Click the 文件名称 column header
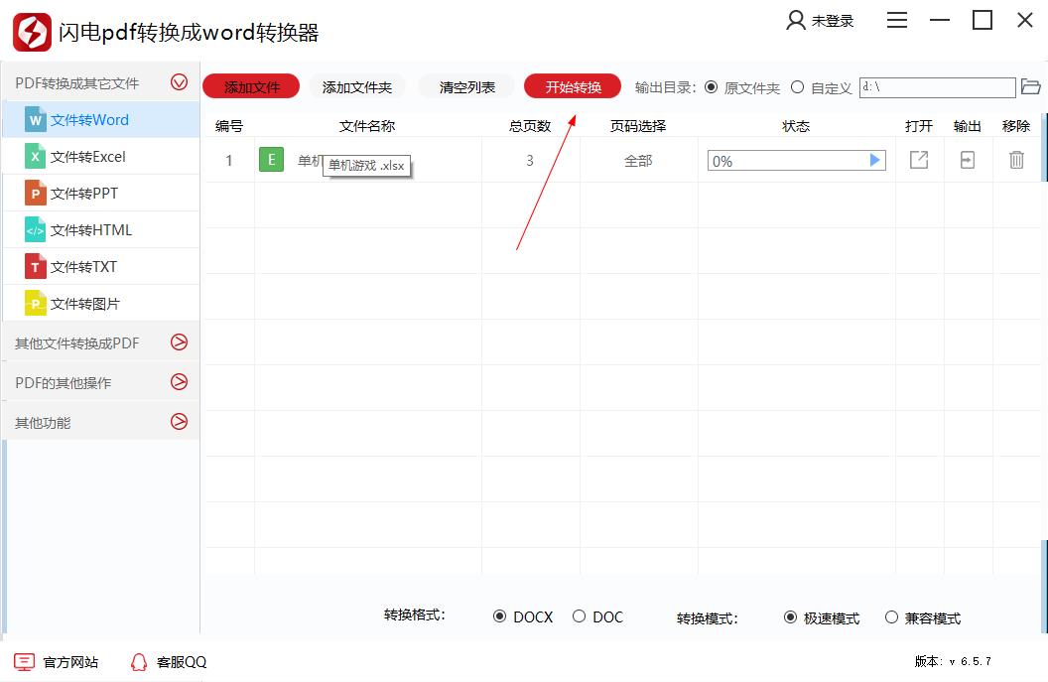The height and width of the screenshot is (682, 1048). click(367, 126)
